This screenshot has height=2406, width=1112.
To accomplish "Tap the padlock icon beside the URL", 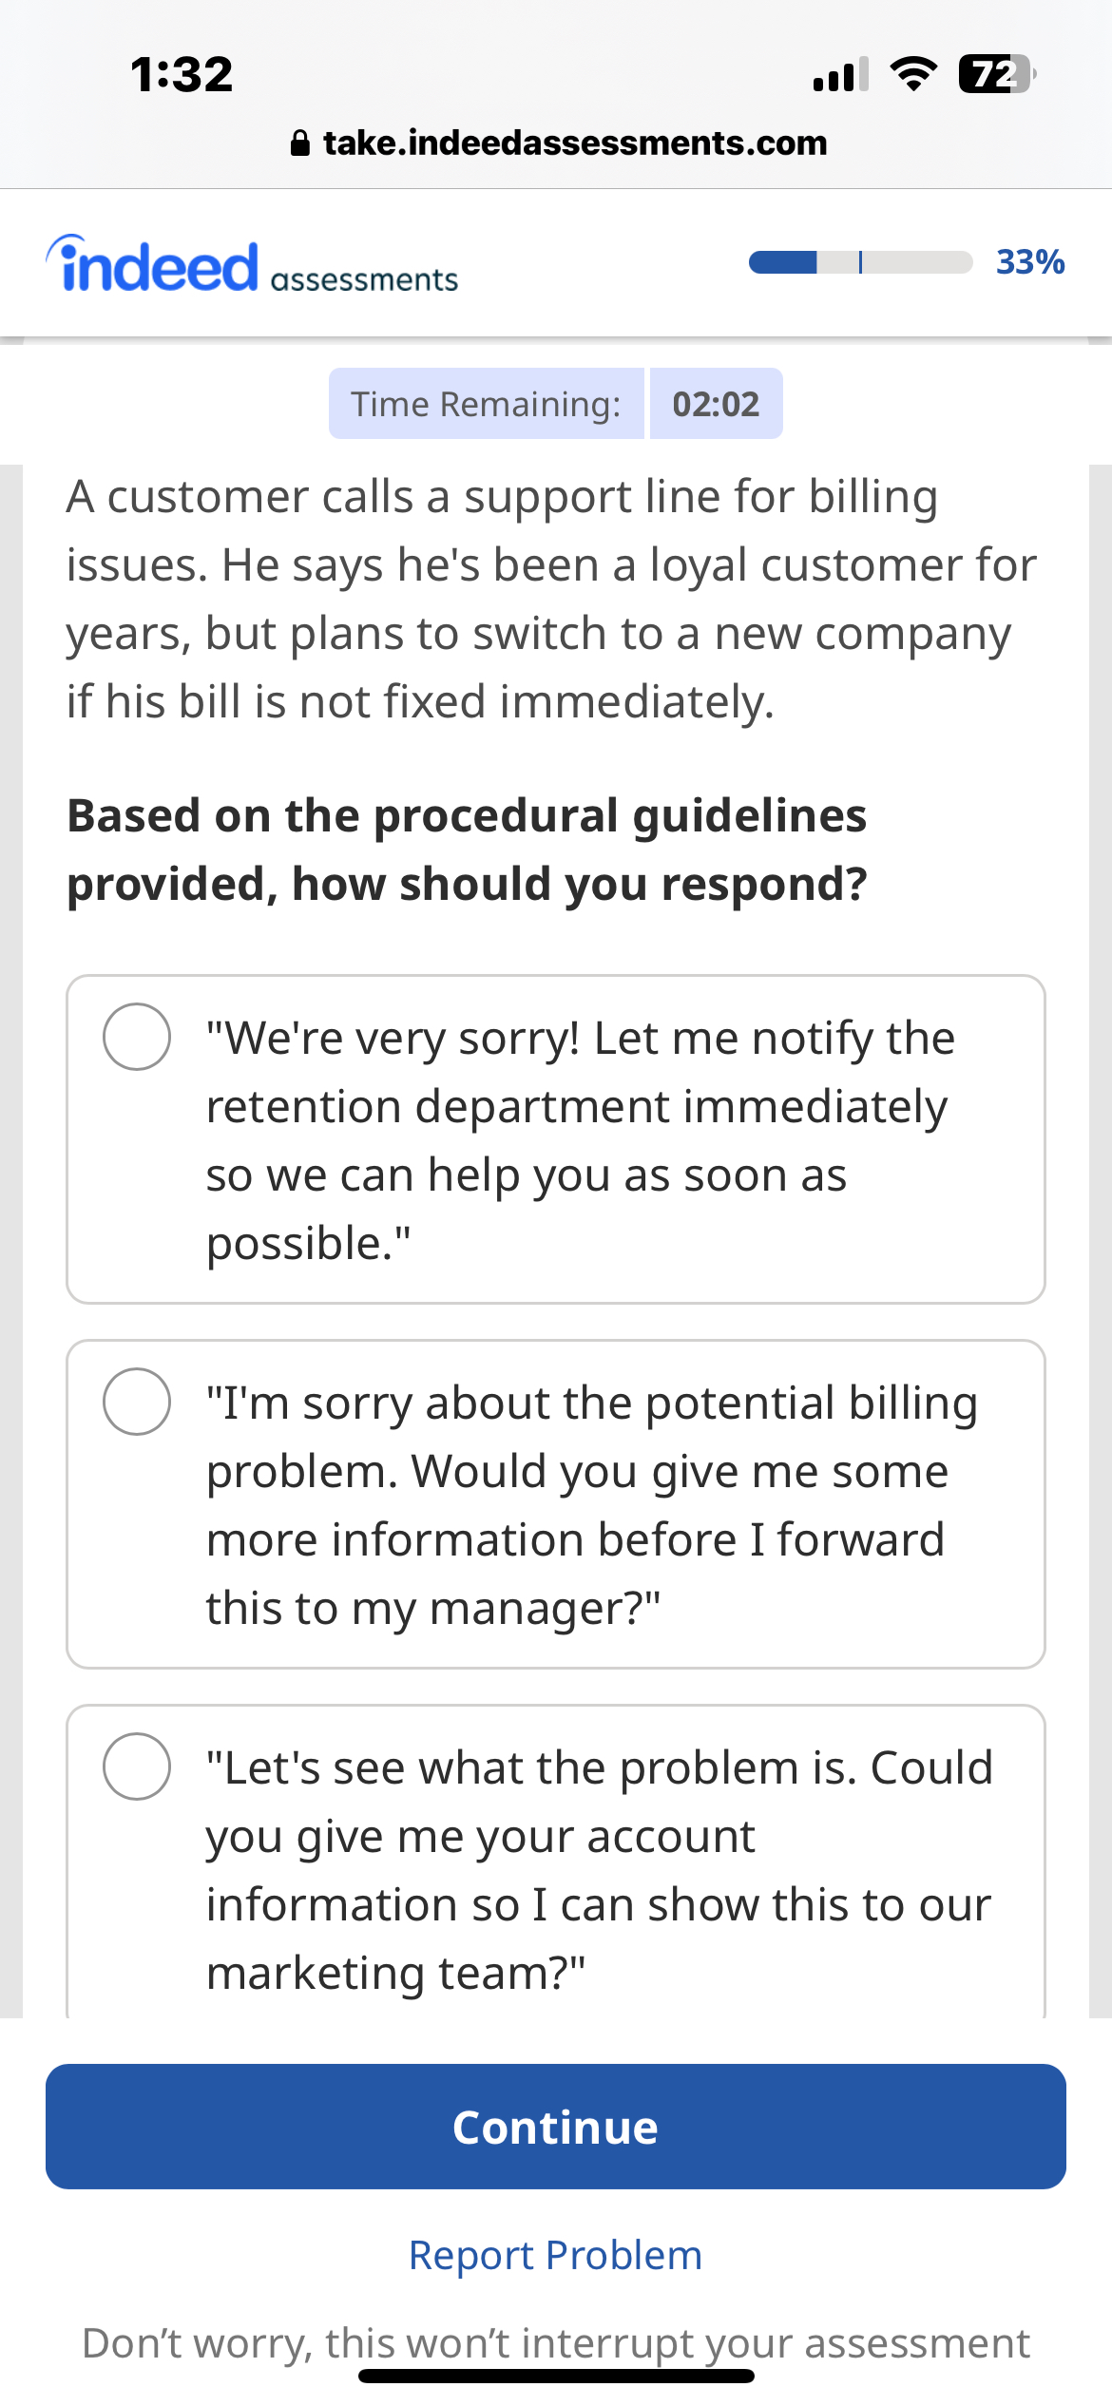I will [x=301, y=143].
